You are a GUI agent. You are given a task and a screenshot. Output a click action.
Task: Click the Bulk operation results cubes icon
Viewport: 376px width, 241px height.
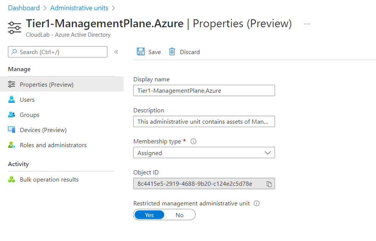point(11,179)
